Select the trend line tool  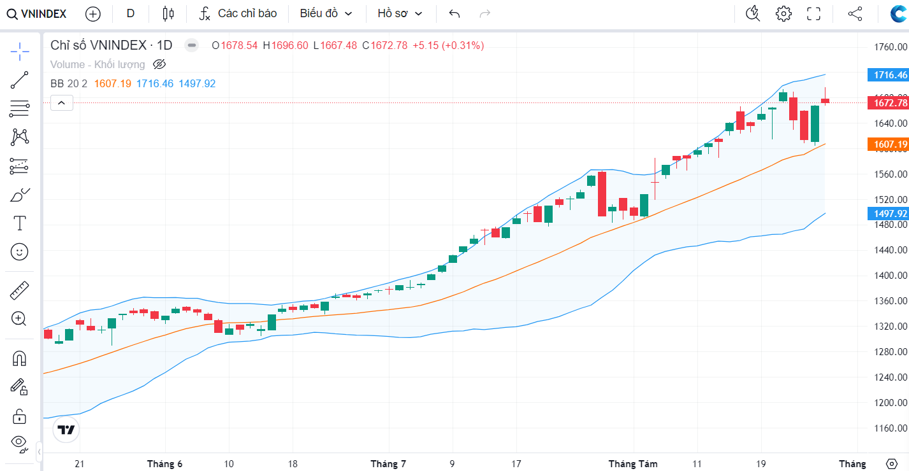20,80
